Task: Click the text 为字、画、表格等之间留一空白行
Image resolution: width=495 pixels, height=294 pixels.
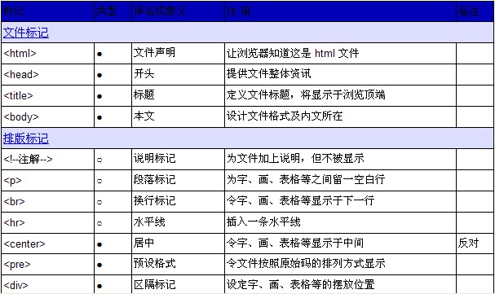Action: (x=306, y=180)
